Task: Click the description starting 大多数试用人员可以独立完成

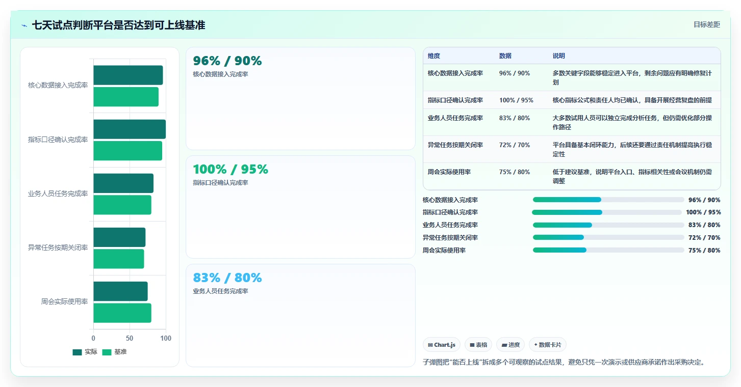Action: tap(632, 123)
